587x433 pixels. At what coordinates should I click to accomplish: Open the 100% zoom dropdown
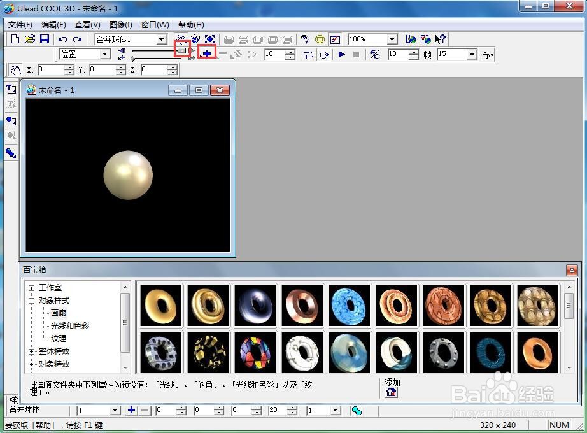coord(392,39)
